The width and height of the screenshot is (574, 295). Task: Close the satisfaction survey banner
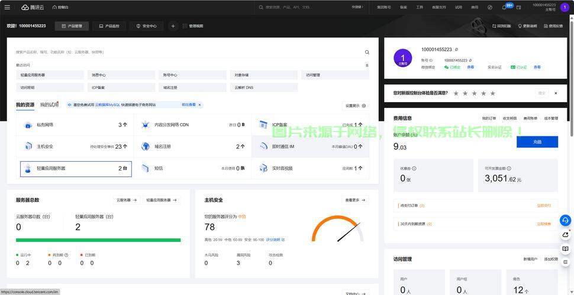tap(556, 93)
